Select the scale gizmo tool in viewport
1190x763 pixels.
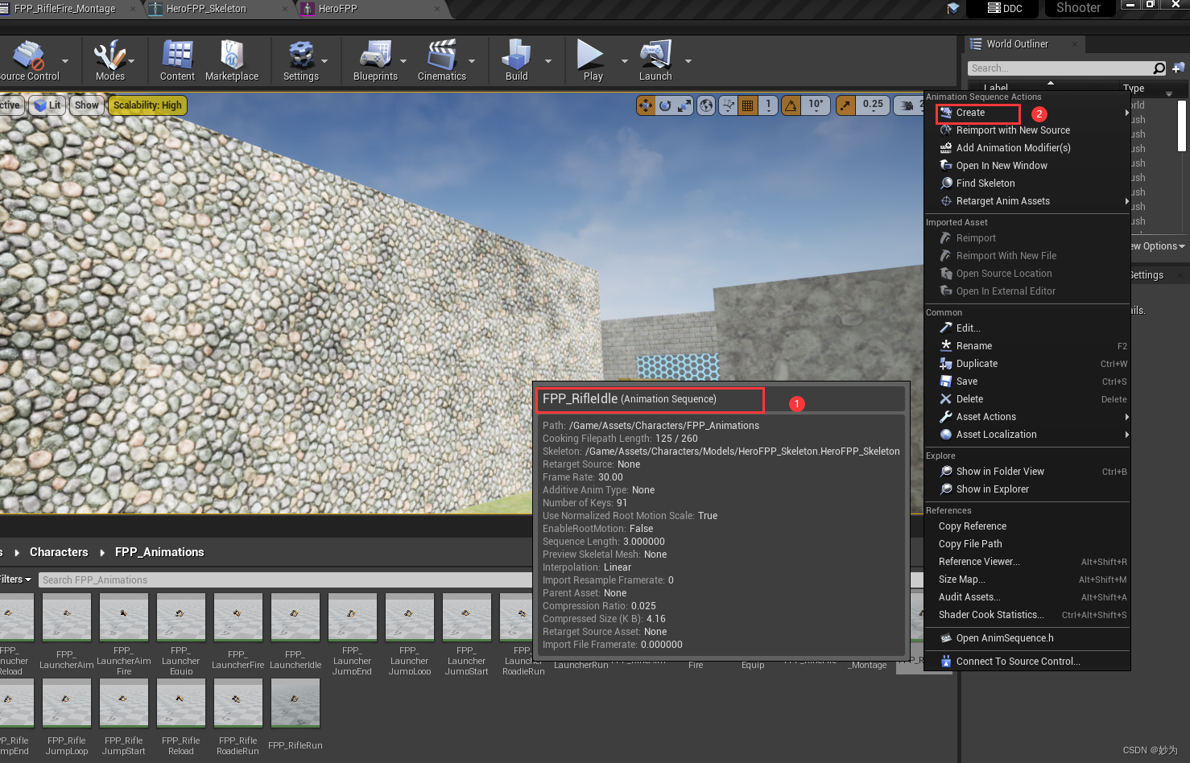point(684,105)
